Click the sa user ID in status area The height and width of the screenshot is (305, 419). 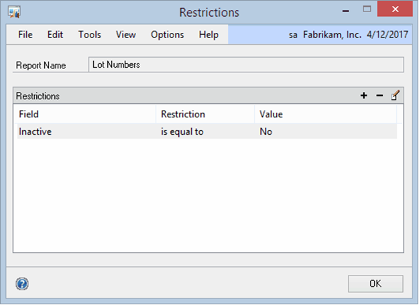click(x=293, y=35)
